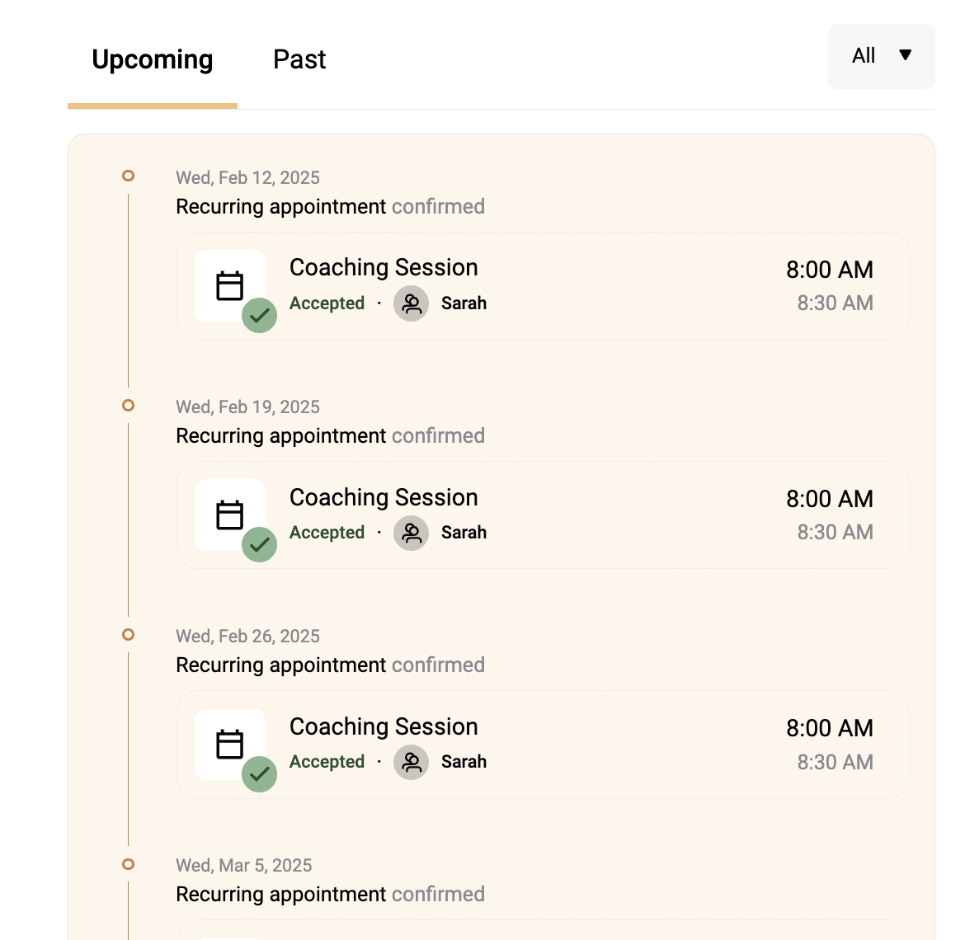The width and height of the screenshot is (965, 940).
Task: Open the Feb 12 Coaching Session title
Action: (384, 268)
